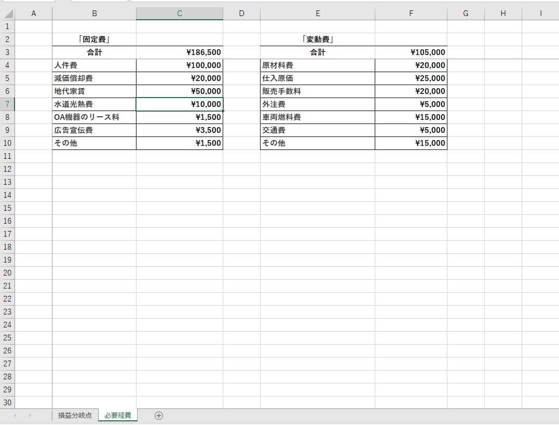Click the 広告宣伝費 label cell
559x425 pixels.
[x=94, y=130]
